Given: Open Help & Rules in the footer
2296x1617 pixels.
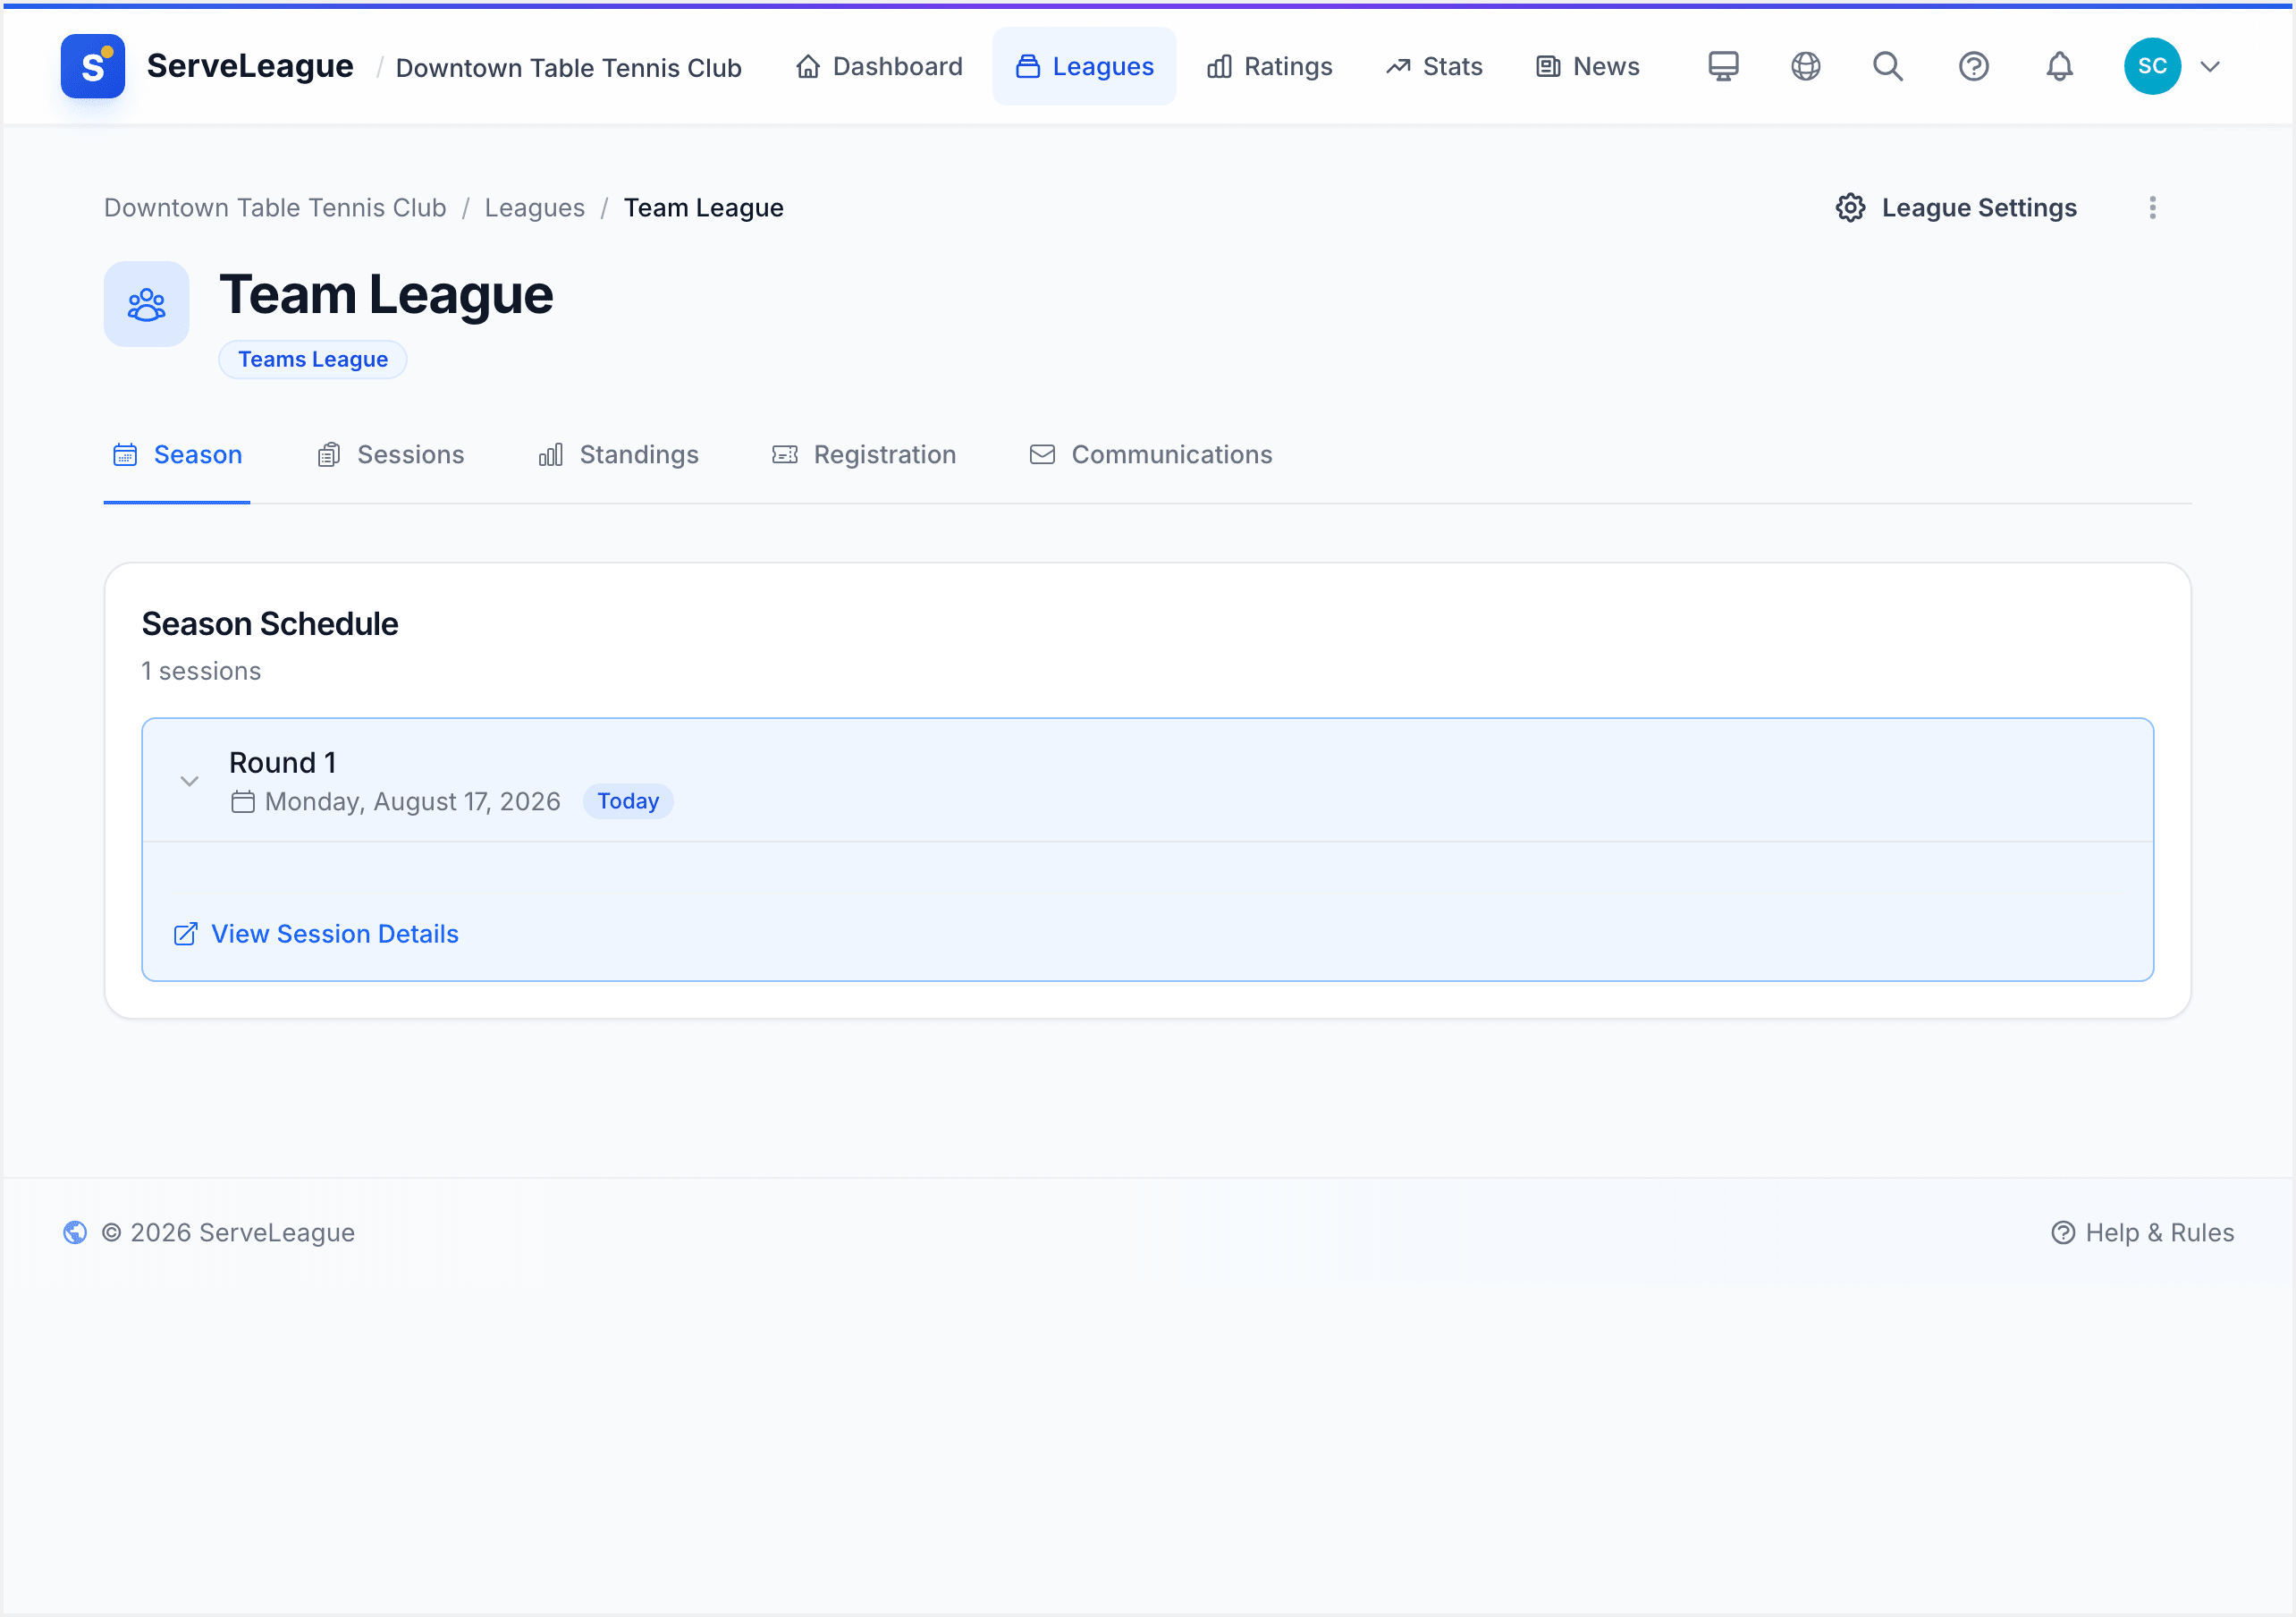Looking at the screenshot, I should click(x=2142, y=1232).
